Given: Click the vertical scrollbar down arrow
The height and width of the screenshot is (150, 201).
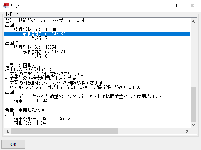Looking at the screenshot, I should pyautogui.click(x=193, y=125).
